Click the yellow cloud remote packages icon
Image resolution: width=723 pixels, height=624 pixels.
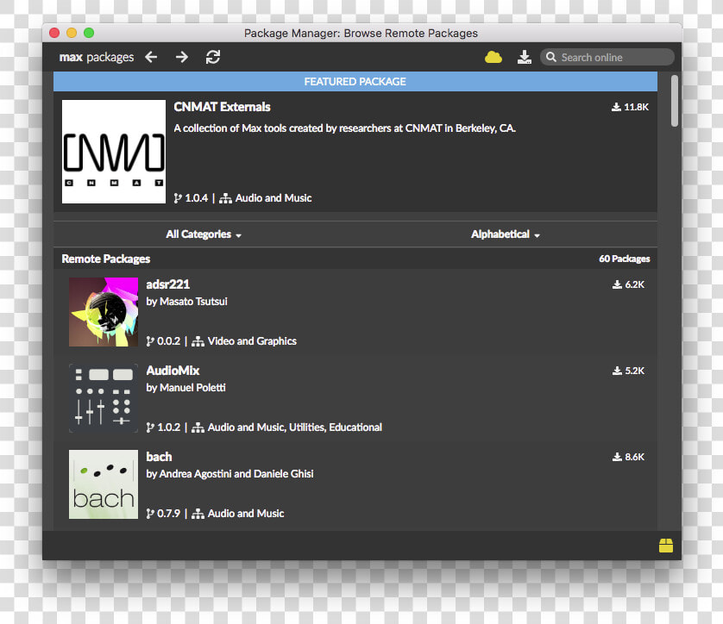pyautogui.click(x=494, y=57)
